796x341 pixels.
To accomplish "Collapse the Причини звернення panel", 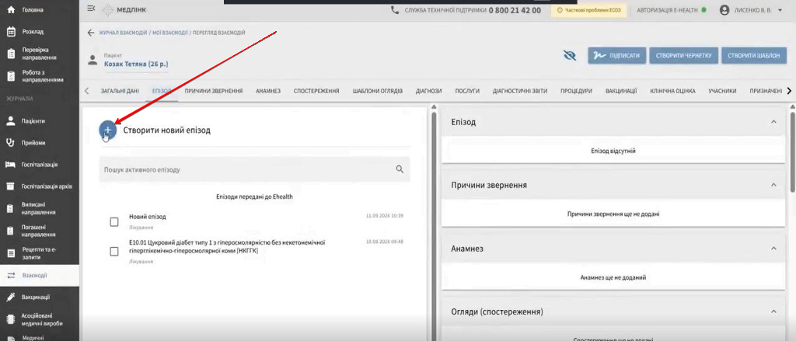I will click(773, 185).
